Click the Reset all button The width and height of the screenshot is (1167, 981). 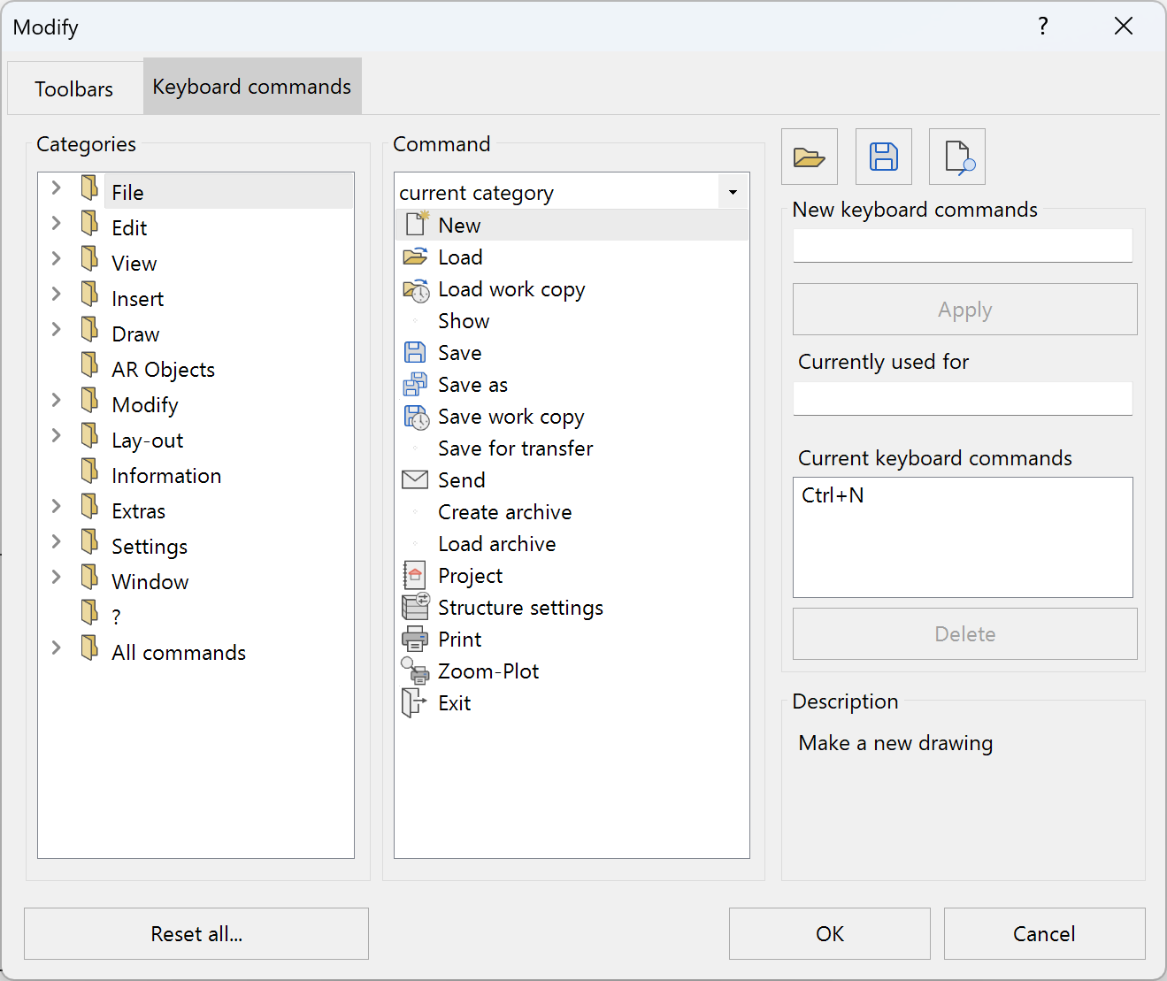[196, 933]
